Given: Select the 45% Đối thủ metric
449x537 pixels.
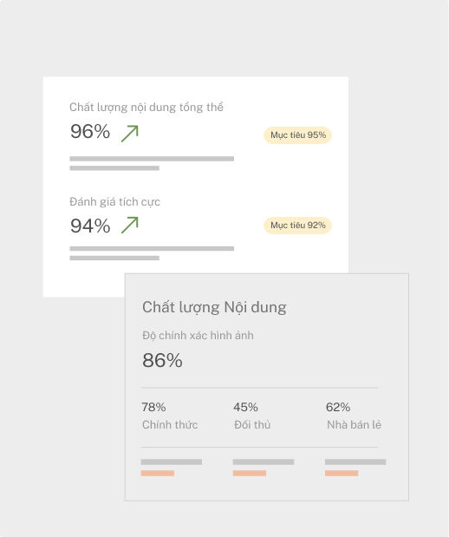Looking at the screenshot, I should [x=252, y=416].
